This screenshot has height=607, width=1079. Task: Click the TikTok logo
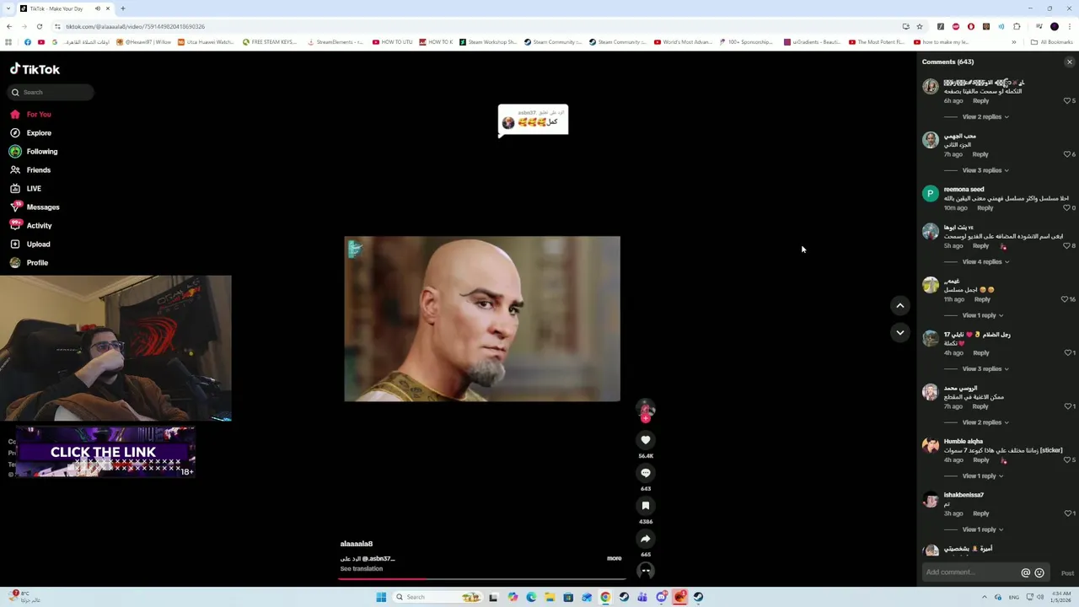tap(35, 69)
